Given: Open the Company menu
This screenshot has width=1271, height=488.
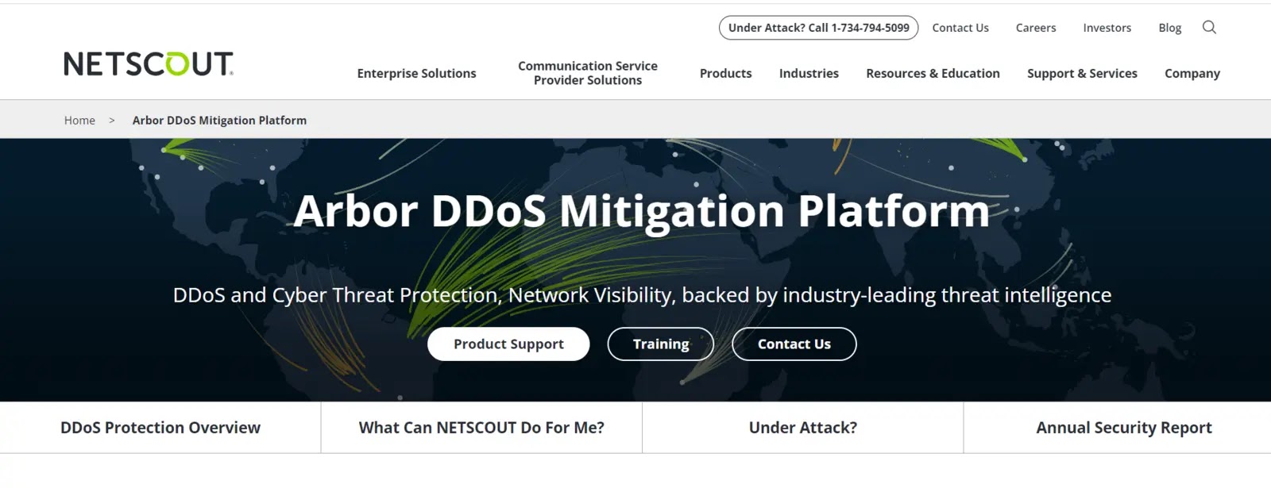Looking at the screenshot, I should (1192, 73).
